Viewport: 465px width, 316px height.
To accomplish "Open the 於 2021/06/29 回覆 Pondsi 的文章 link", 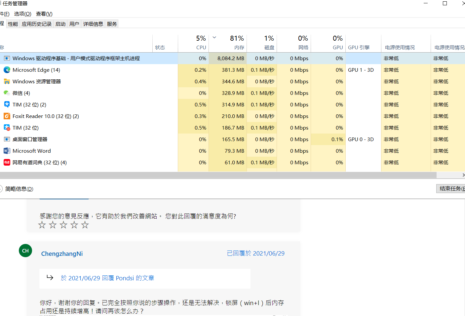I will (107, 278).
